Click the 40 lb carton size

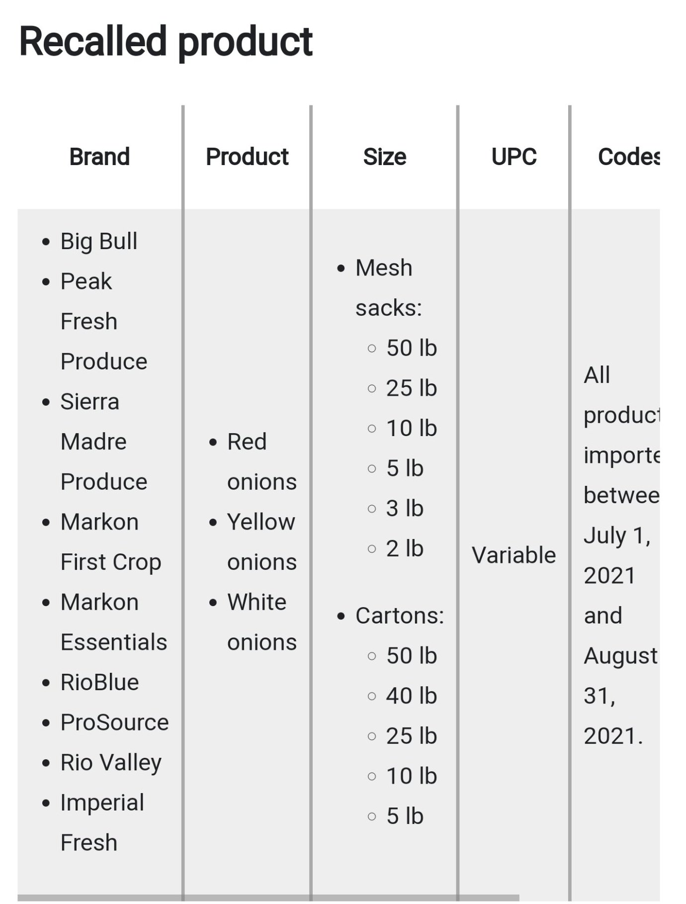click(x=411, y=696)
